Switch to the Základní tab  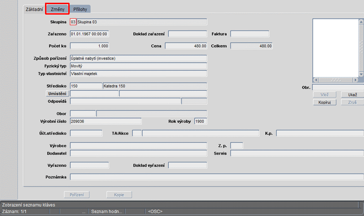coord(34,9)
